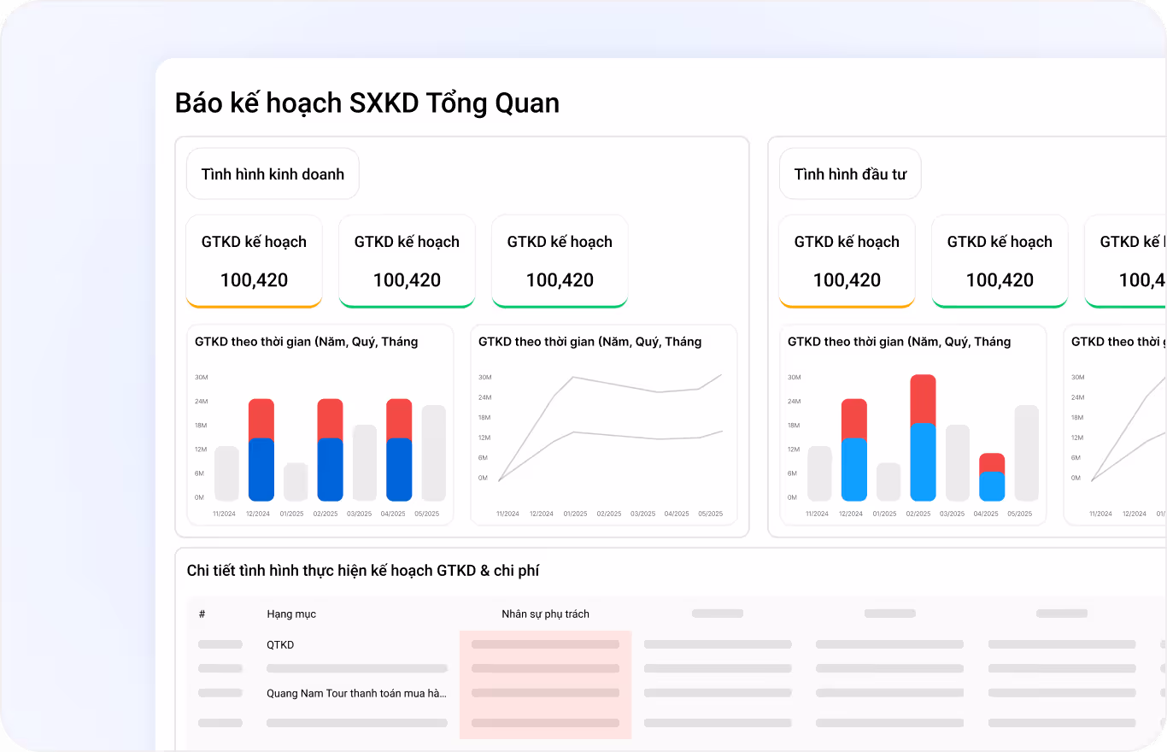
Task: Select light blue segment of 02/2025 bar in investment chart
Action: [923, 462]
